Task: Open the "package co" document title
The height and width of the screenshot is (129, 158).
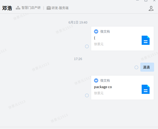Action: click(103, 87)
